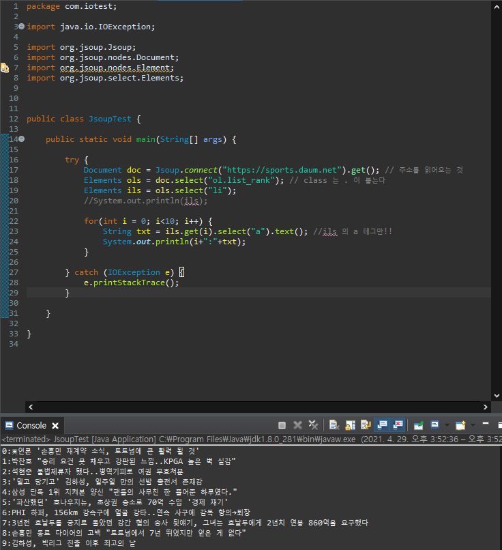
Task: Click the Display Selected Console icon
Action: 434,426
